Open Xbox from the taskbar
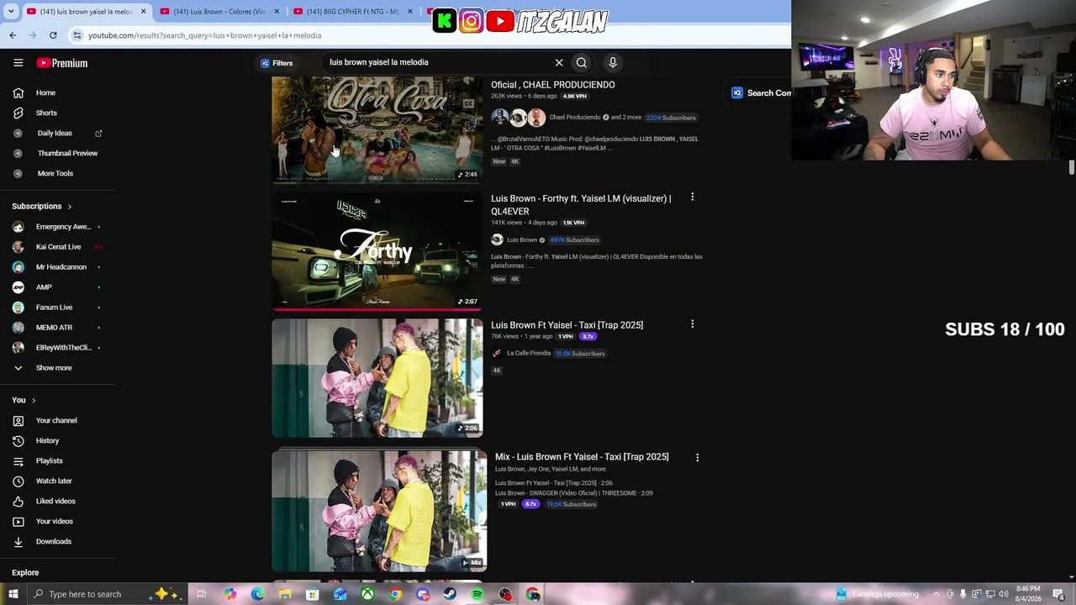This screenshot has height=605, width=1076. coord(367,594)
